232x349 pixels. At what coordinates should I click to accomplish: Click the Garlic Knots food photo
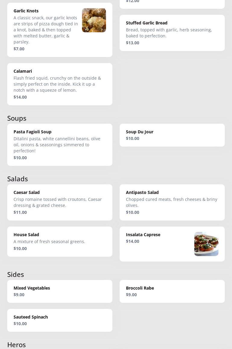94,20
